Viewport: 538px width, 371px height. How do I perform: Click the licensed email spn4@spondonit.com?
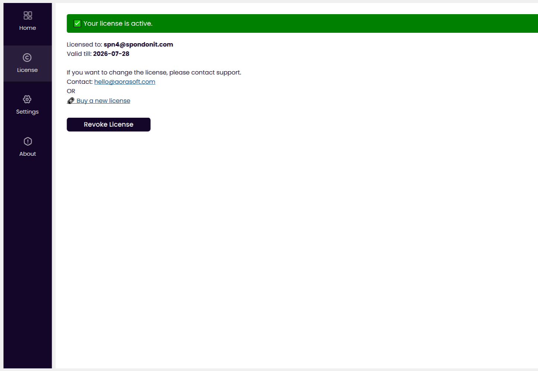(138, 44)
